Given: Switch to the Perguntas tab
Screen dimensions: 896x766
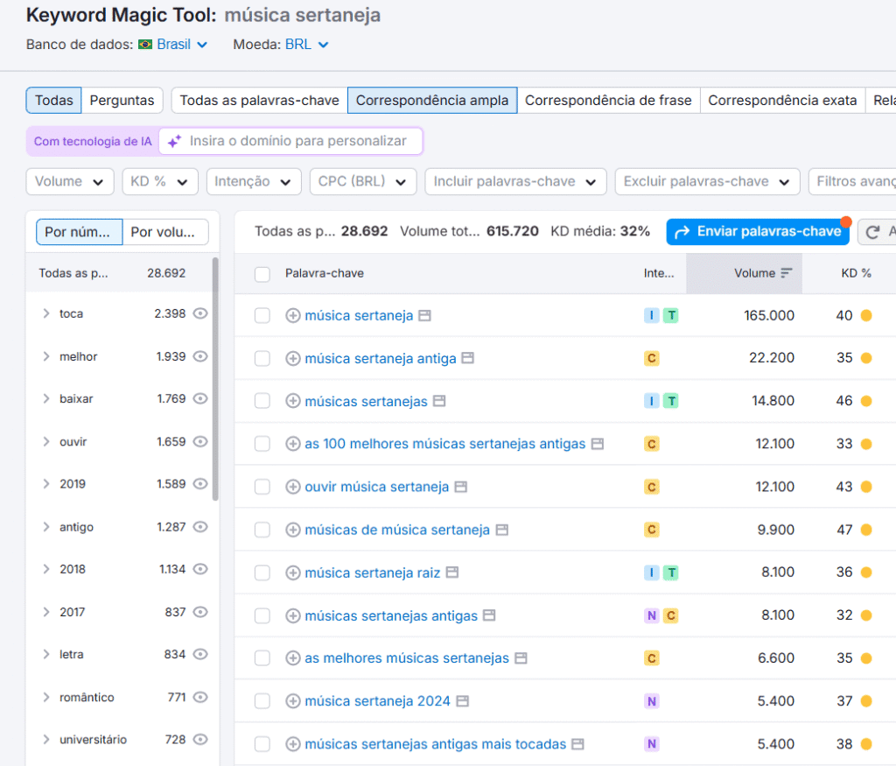Looking at the screenshot, I should (x=122, y=101).
